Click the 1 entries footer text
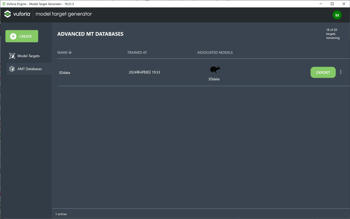This screenshot has height=219, width=350. (61, 214)
